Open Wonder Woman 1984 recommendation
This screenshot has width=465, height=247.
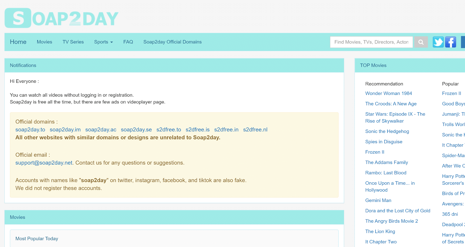click(389, 93)
